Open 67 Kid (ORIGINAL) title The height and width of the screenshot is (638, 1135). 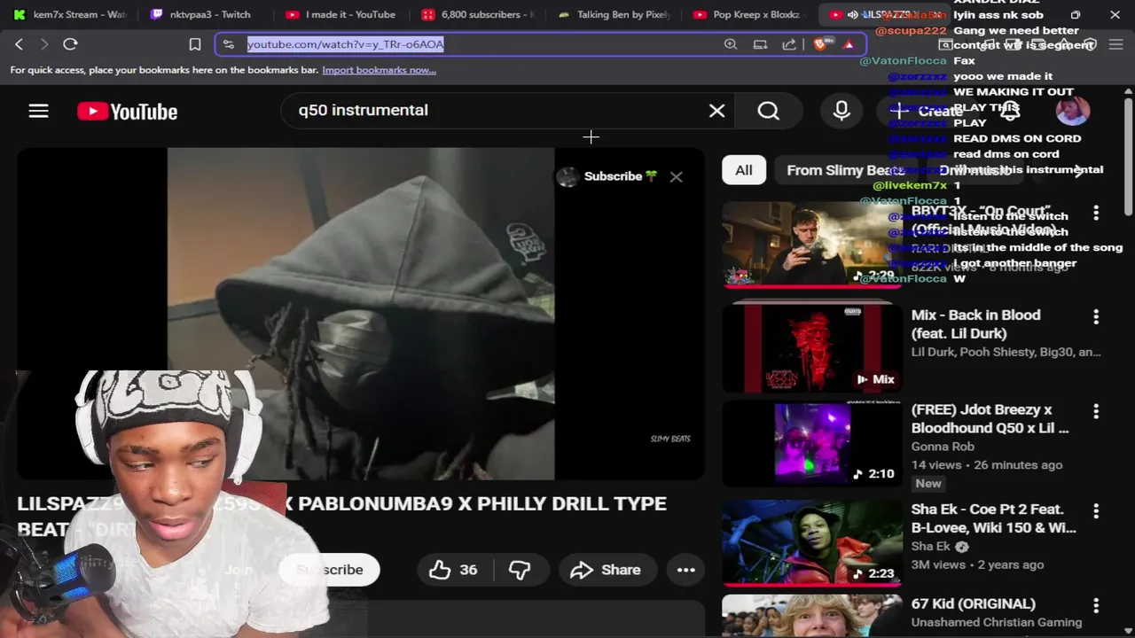(973, 603)
